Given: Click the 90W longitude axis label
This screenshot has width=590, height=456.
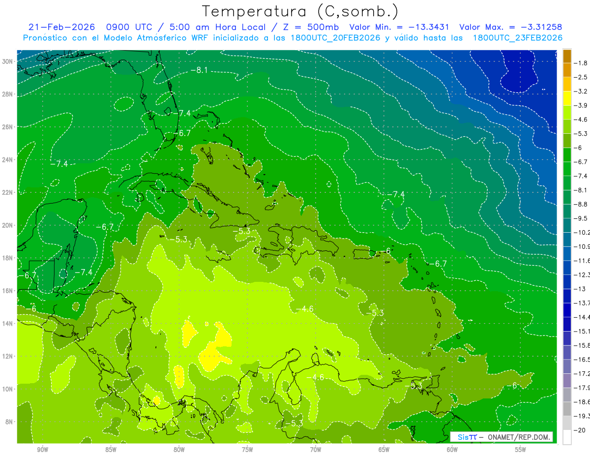Looking at the screenshot, I should 43,450.
